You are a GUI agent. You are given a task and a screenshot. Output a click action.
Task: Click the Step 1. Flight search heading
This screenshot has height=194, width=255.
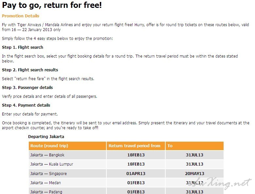click(23, 47)
